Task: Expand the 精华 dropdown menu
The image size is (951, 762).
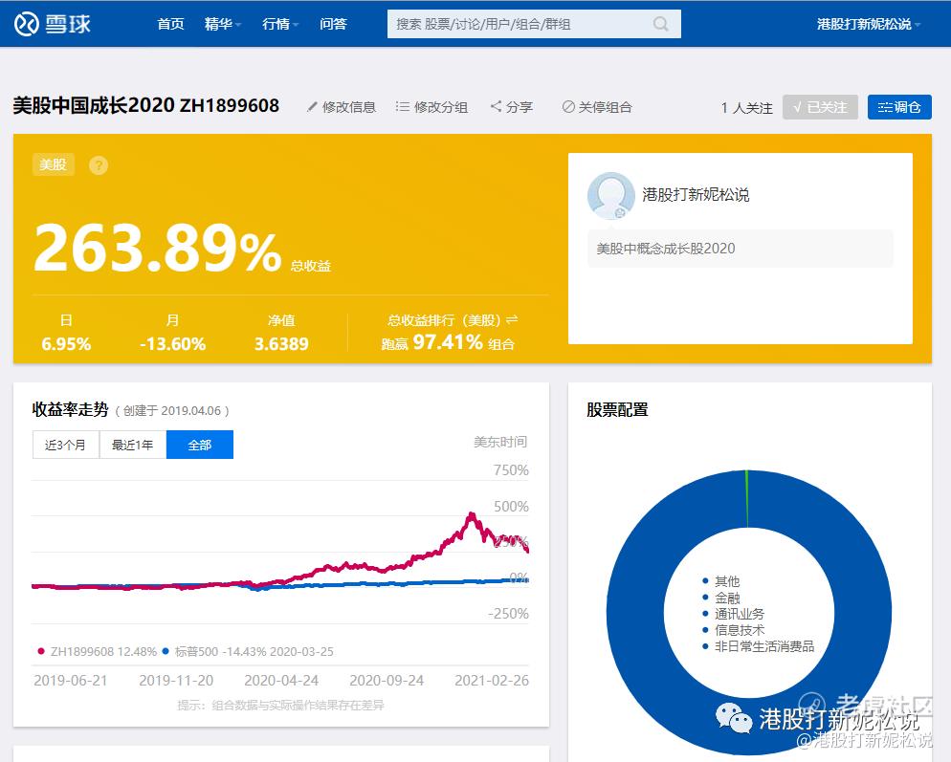Action: point(223,24)
